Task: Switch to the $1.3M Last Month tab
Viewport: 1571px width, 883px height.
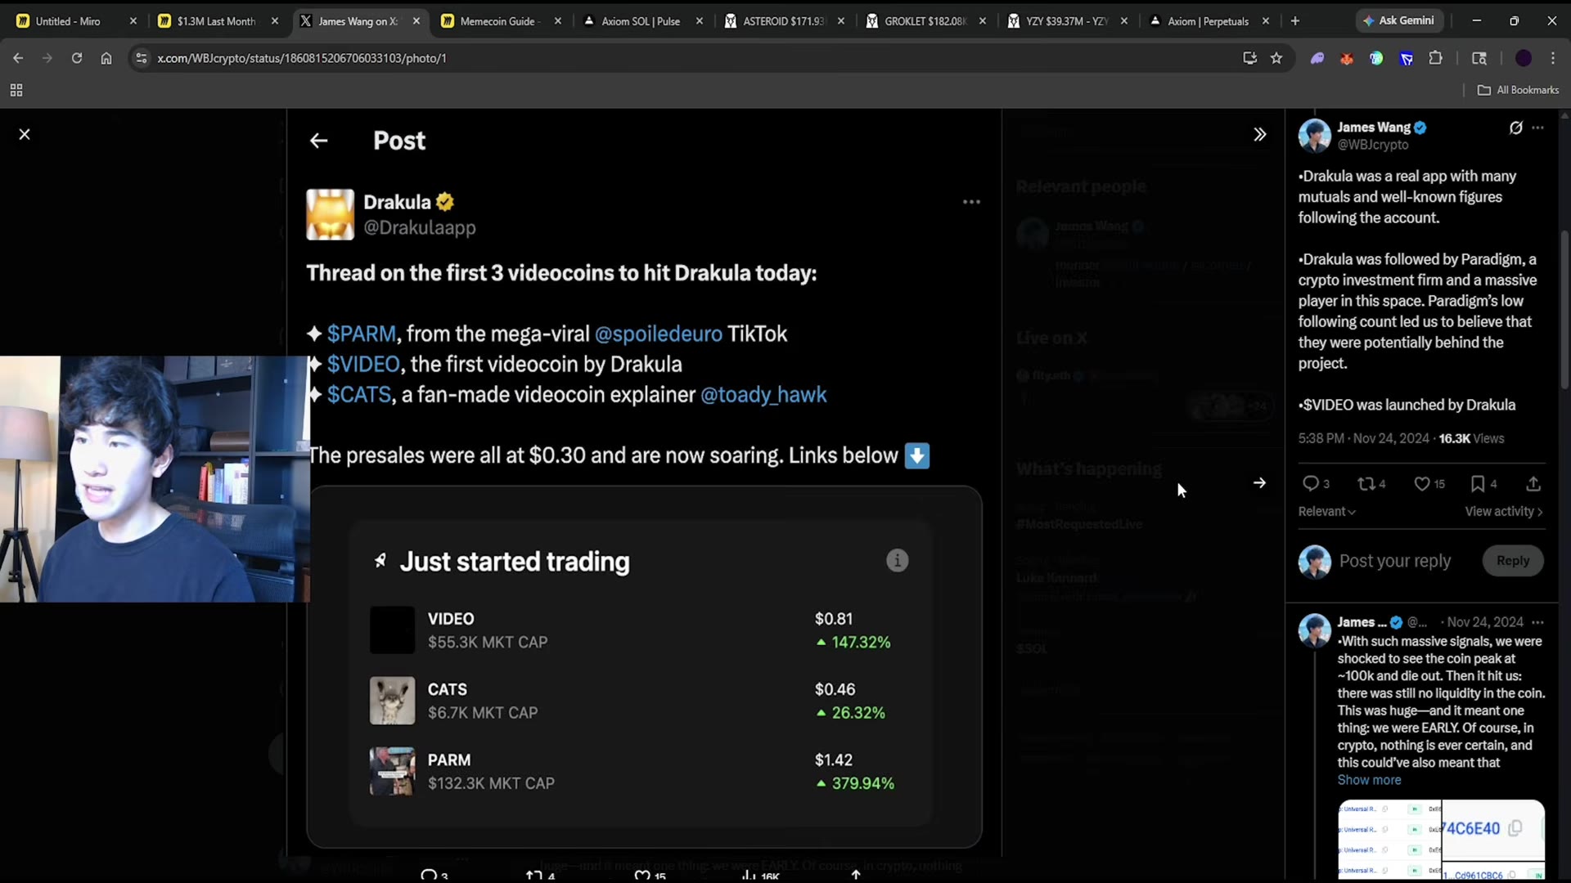Action: 217,21
